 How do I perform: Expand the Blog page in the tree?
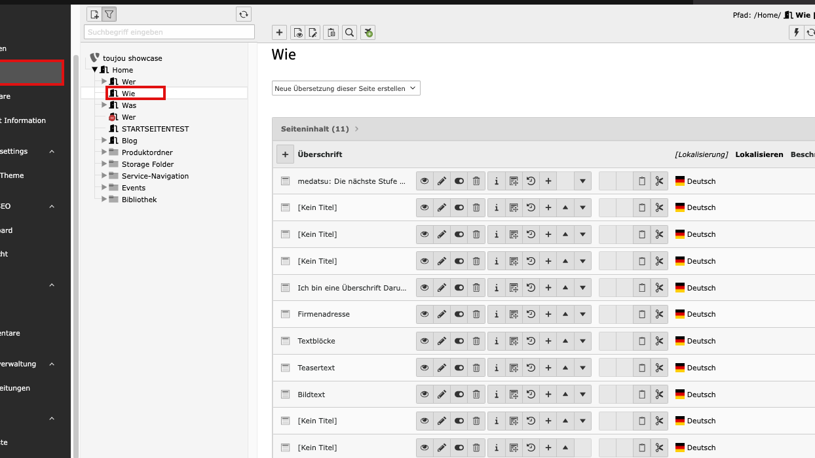pyautogui.click(x=104, y=140)
